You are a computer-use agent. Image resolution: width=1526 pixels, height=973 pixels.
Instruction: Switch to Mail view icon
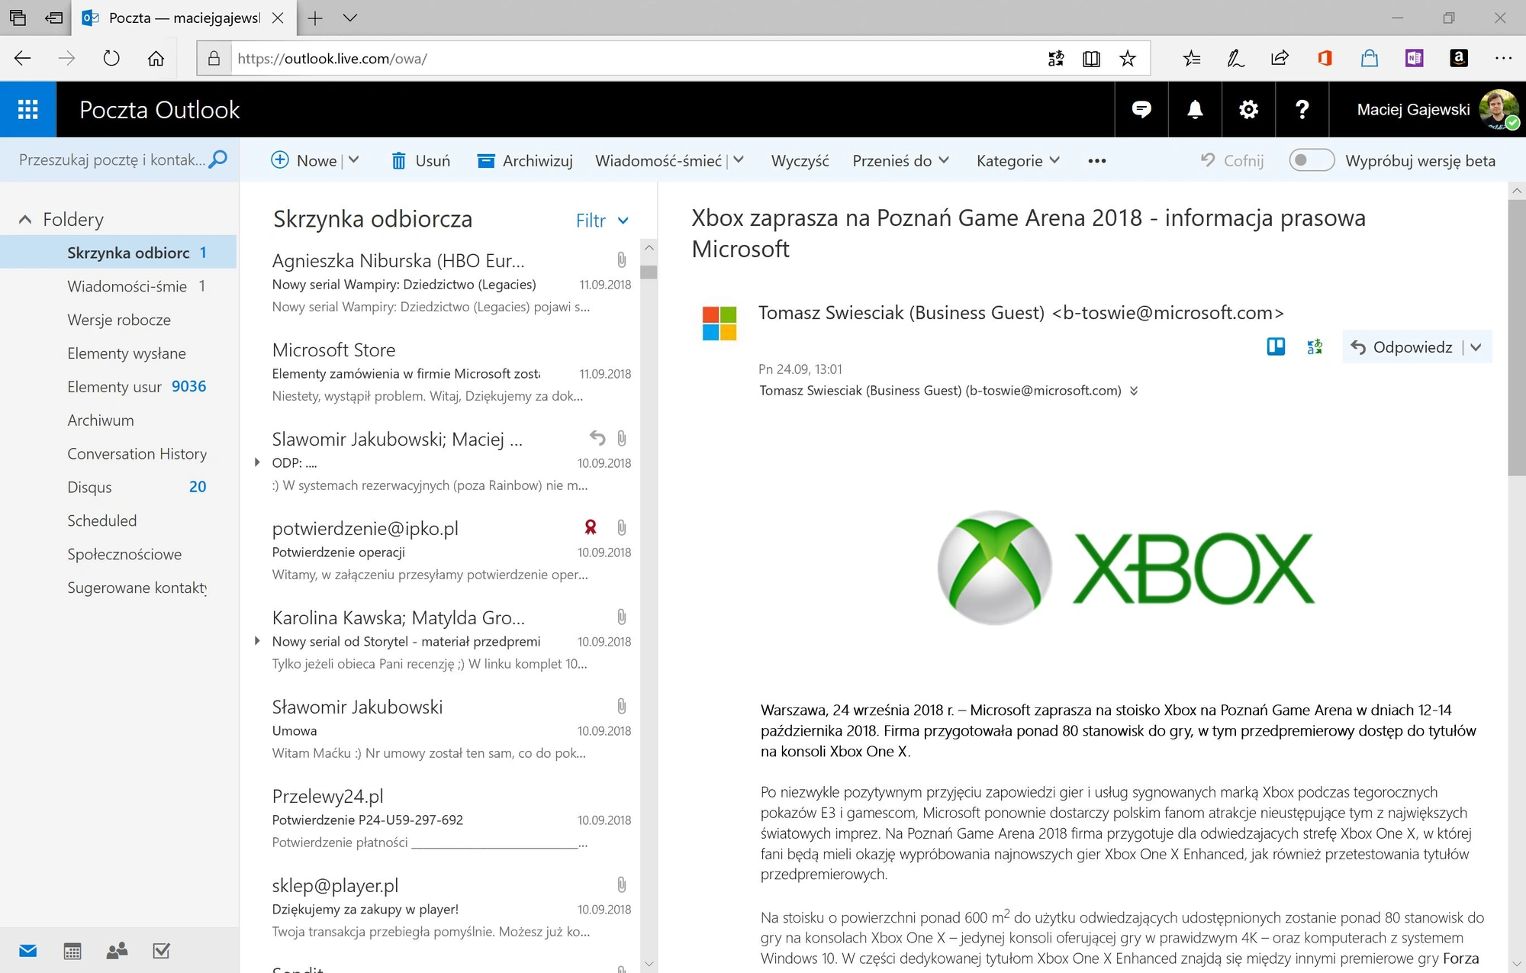[28, 951]
